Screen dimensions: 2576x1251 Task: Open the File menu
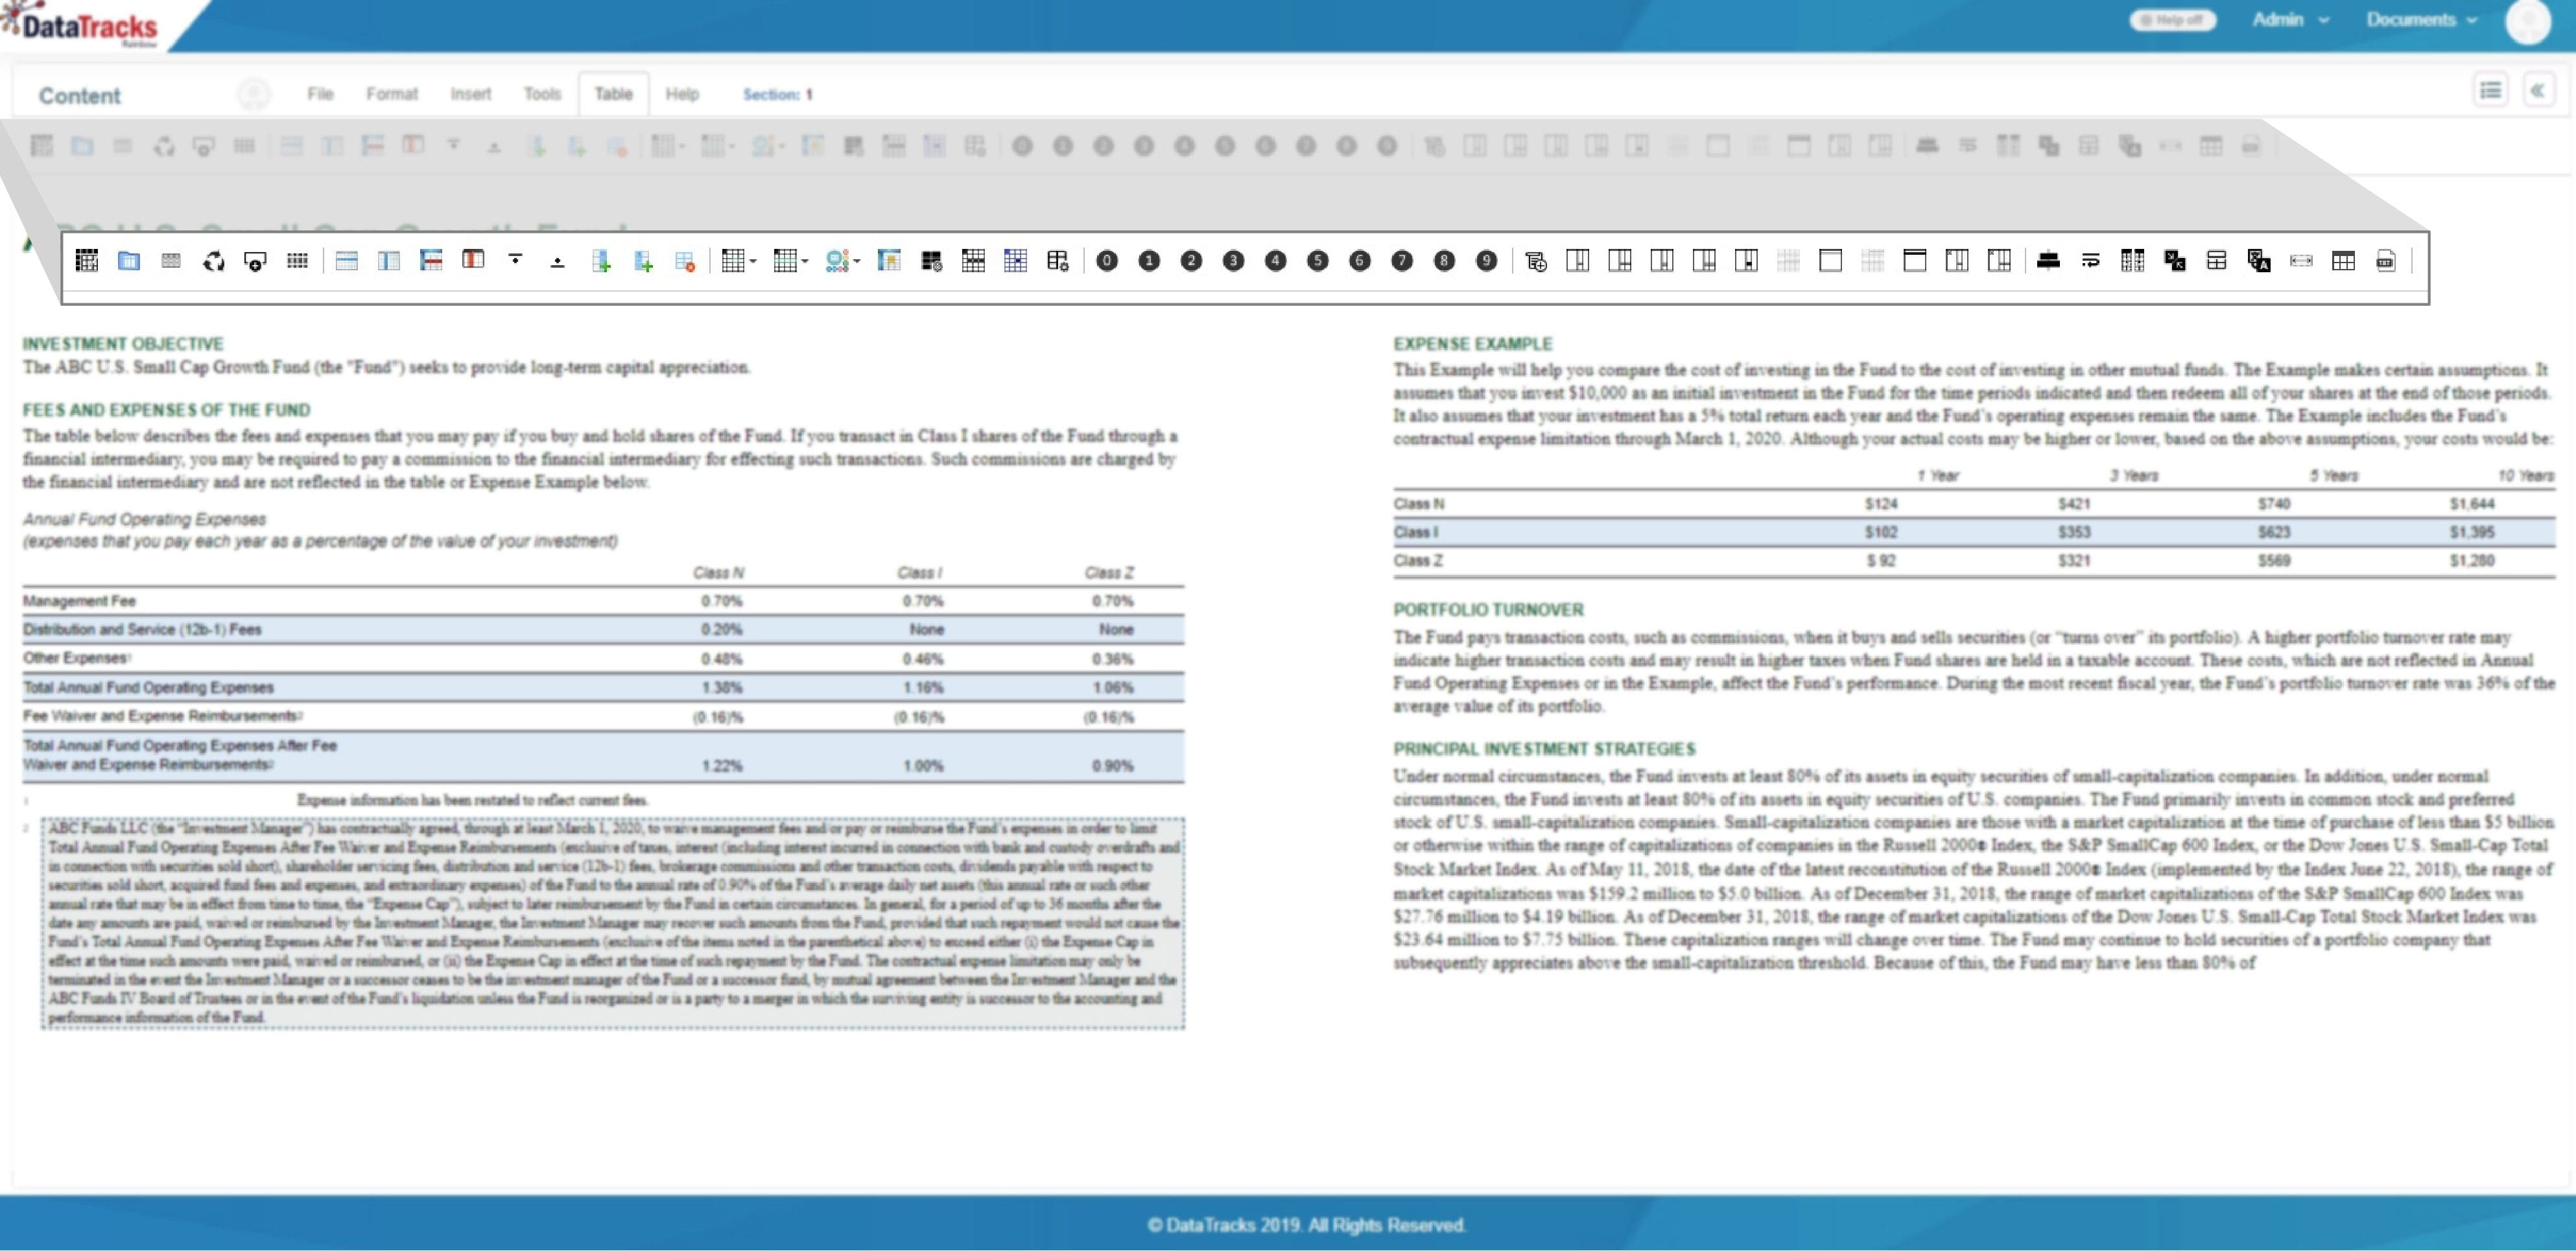click(320, 94)
